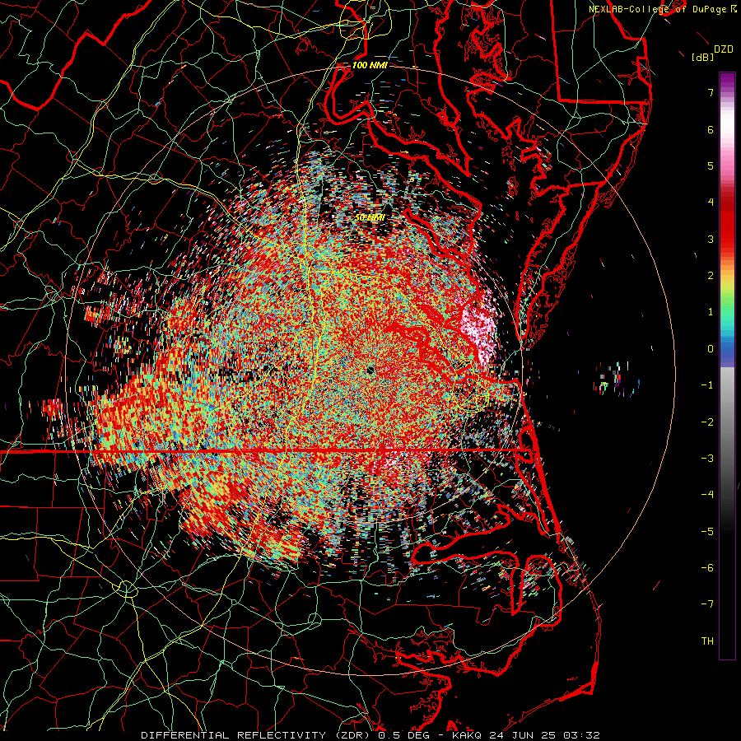The image size is (741, 741).
Task: Click the scale value -1 label
Action: 707,385
